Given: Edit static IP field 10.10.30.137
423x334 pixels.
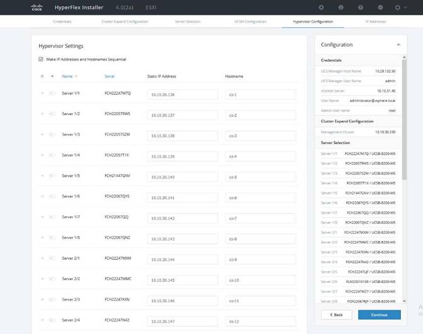Looking at the screenshot, I should [x=183, y=115].
